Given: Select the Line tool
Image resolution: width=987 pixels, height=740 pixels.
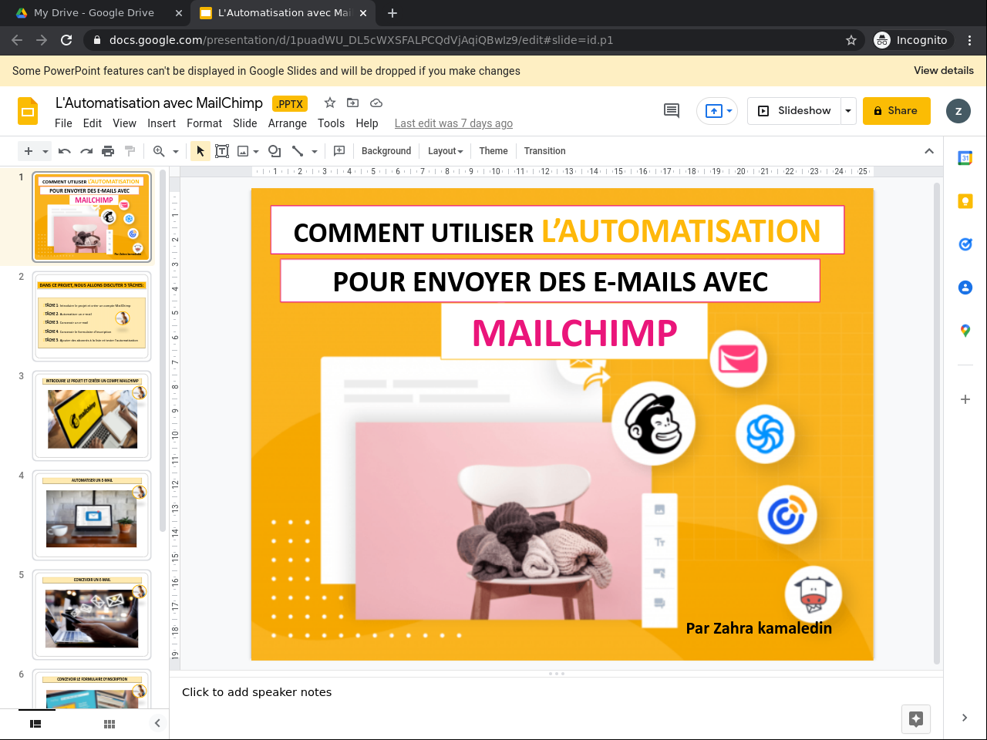Looking at the screenshot, I should click(298, 151).
